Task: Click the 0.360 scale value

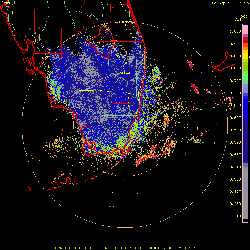Action: (x=235, y=179)
